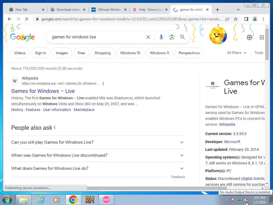
Task: Select the Perspectives filter chip
Action: tap(189, 53)
